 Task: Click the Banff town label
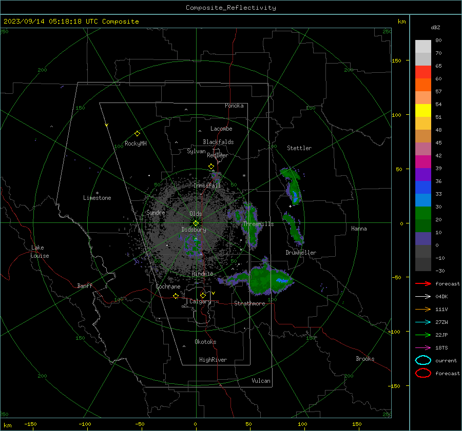[85, 285]
